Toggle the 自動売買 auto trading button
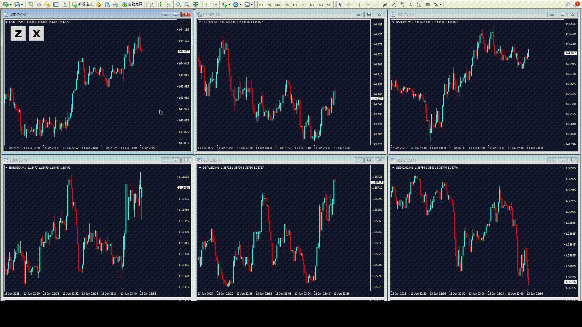The image size is (582, 327). point(132,5)
